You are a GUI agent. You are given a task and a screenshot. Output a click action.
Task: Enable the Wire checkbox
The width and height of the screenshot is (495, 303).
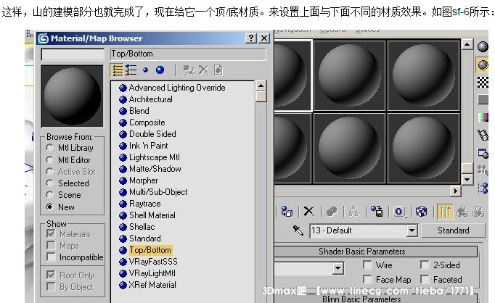click(x=367, y=266)
